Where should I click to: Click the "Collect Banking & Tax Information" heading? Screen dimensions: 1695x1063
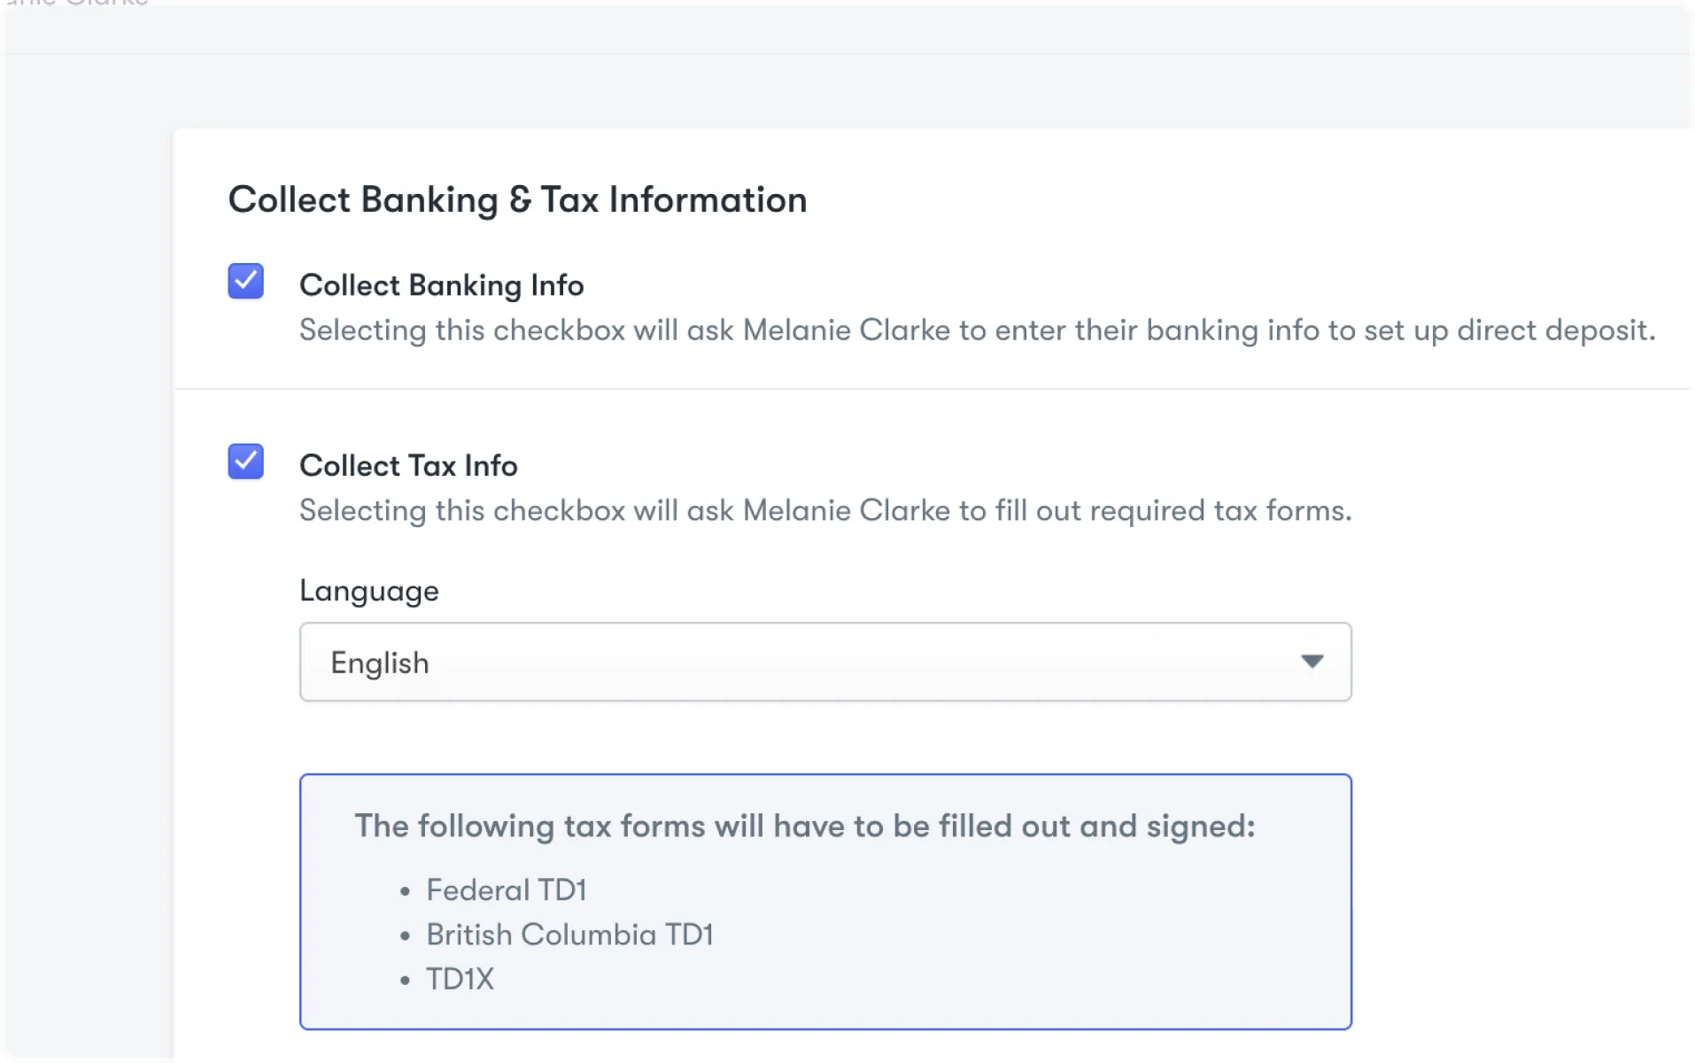[x=517, y=200]
